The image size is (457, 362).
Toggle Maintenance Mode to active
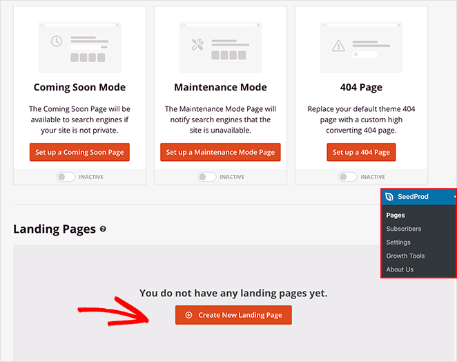coord(206,177)
